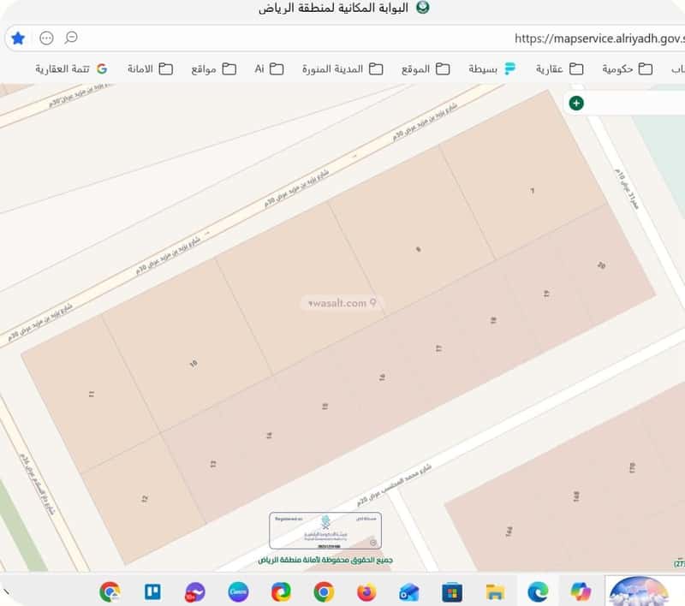Select parcel number 18 on the map
Image resolution: width=685 pixels, height=606 pixels.
[493, 320]
